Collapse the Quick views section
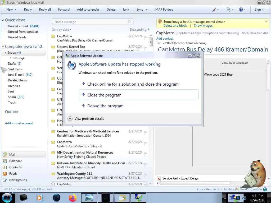Viewport: 271px width, 203px height. click(3, 20)
